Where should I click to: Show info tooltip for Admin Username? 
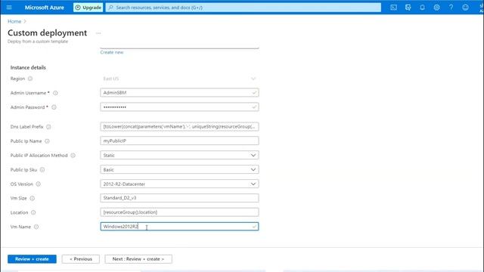click(x=55, y=93)
